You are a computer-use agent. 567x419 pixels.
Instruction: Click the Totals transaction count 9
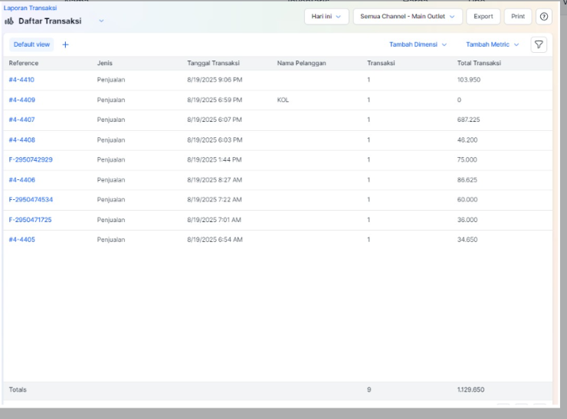click(369, 390)
